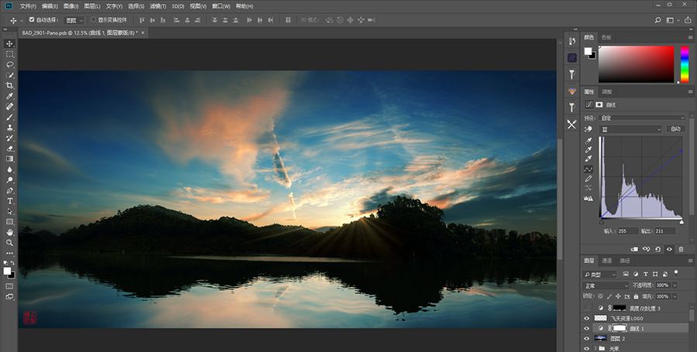Open the curves channel dropdown
The image size is (697, 352).
coord(630,129)
